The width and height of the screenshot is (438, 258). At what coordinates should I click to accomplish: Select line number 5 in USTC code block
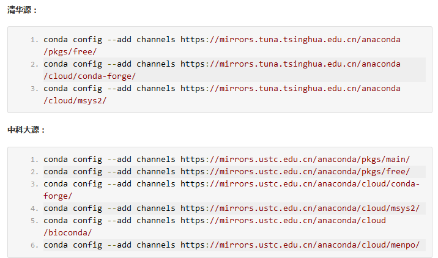(34, 221)
